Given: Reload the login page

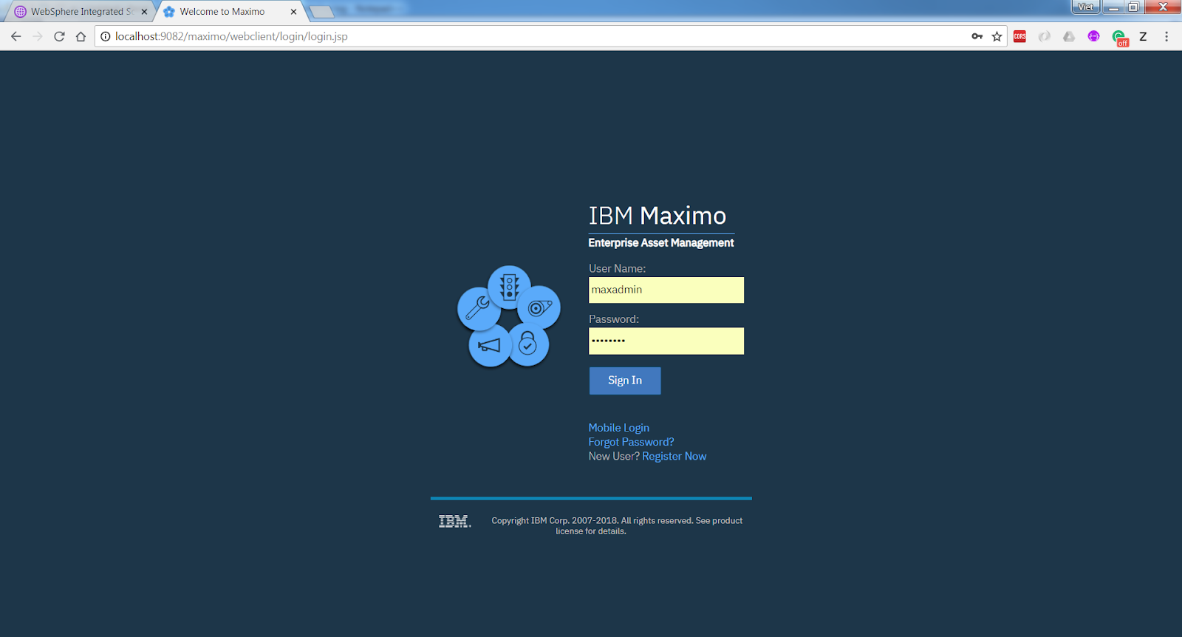Looking at the screenshot, I should 59,36.
